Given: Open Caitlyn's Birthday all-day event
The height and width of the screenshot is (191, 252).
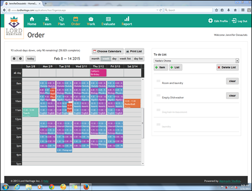Looking at the screenshot, I should click(x=98, y=73).
